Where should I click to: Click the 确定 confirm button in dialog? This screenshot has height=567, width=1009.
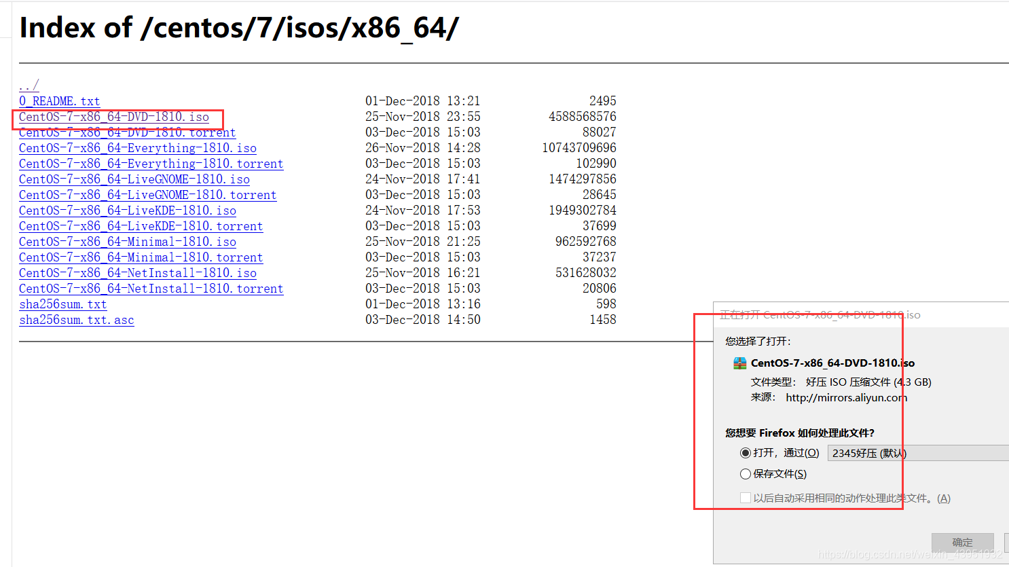point(963,542)
